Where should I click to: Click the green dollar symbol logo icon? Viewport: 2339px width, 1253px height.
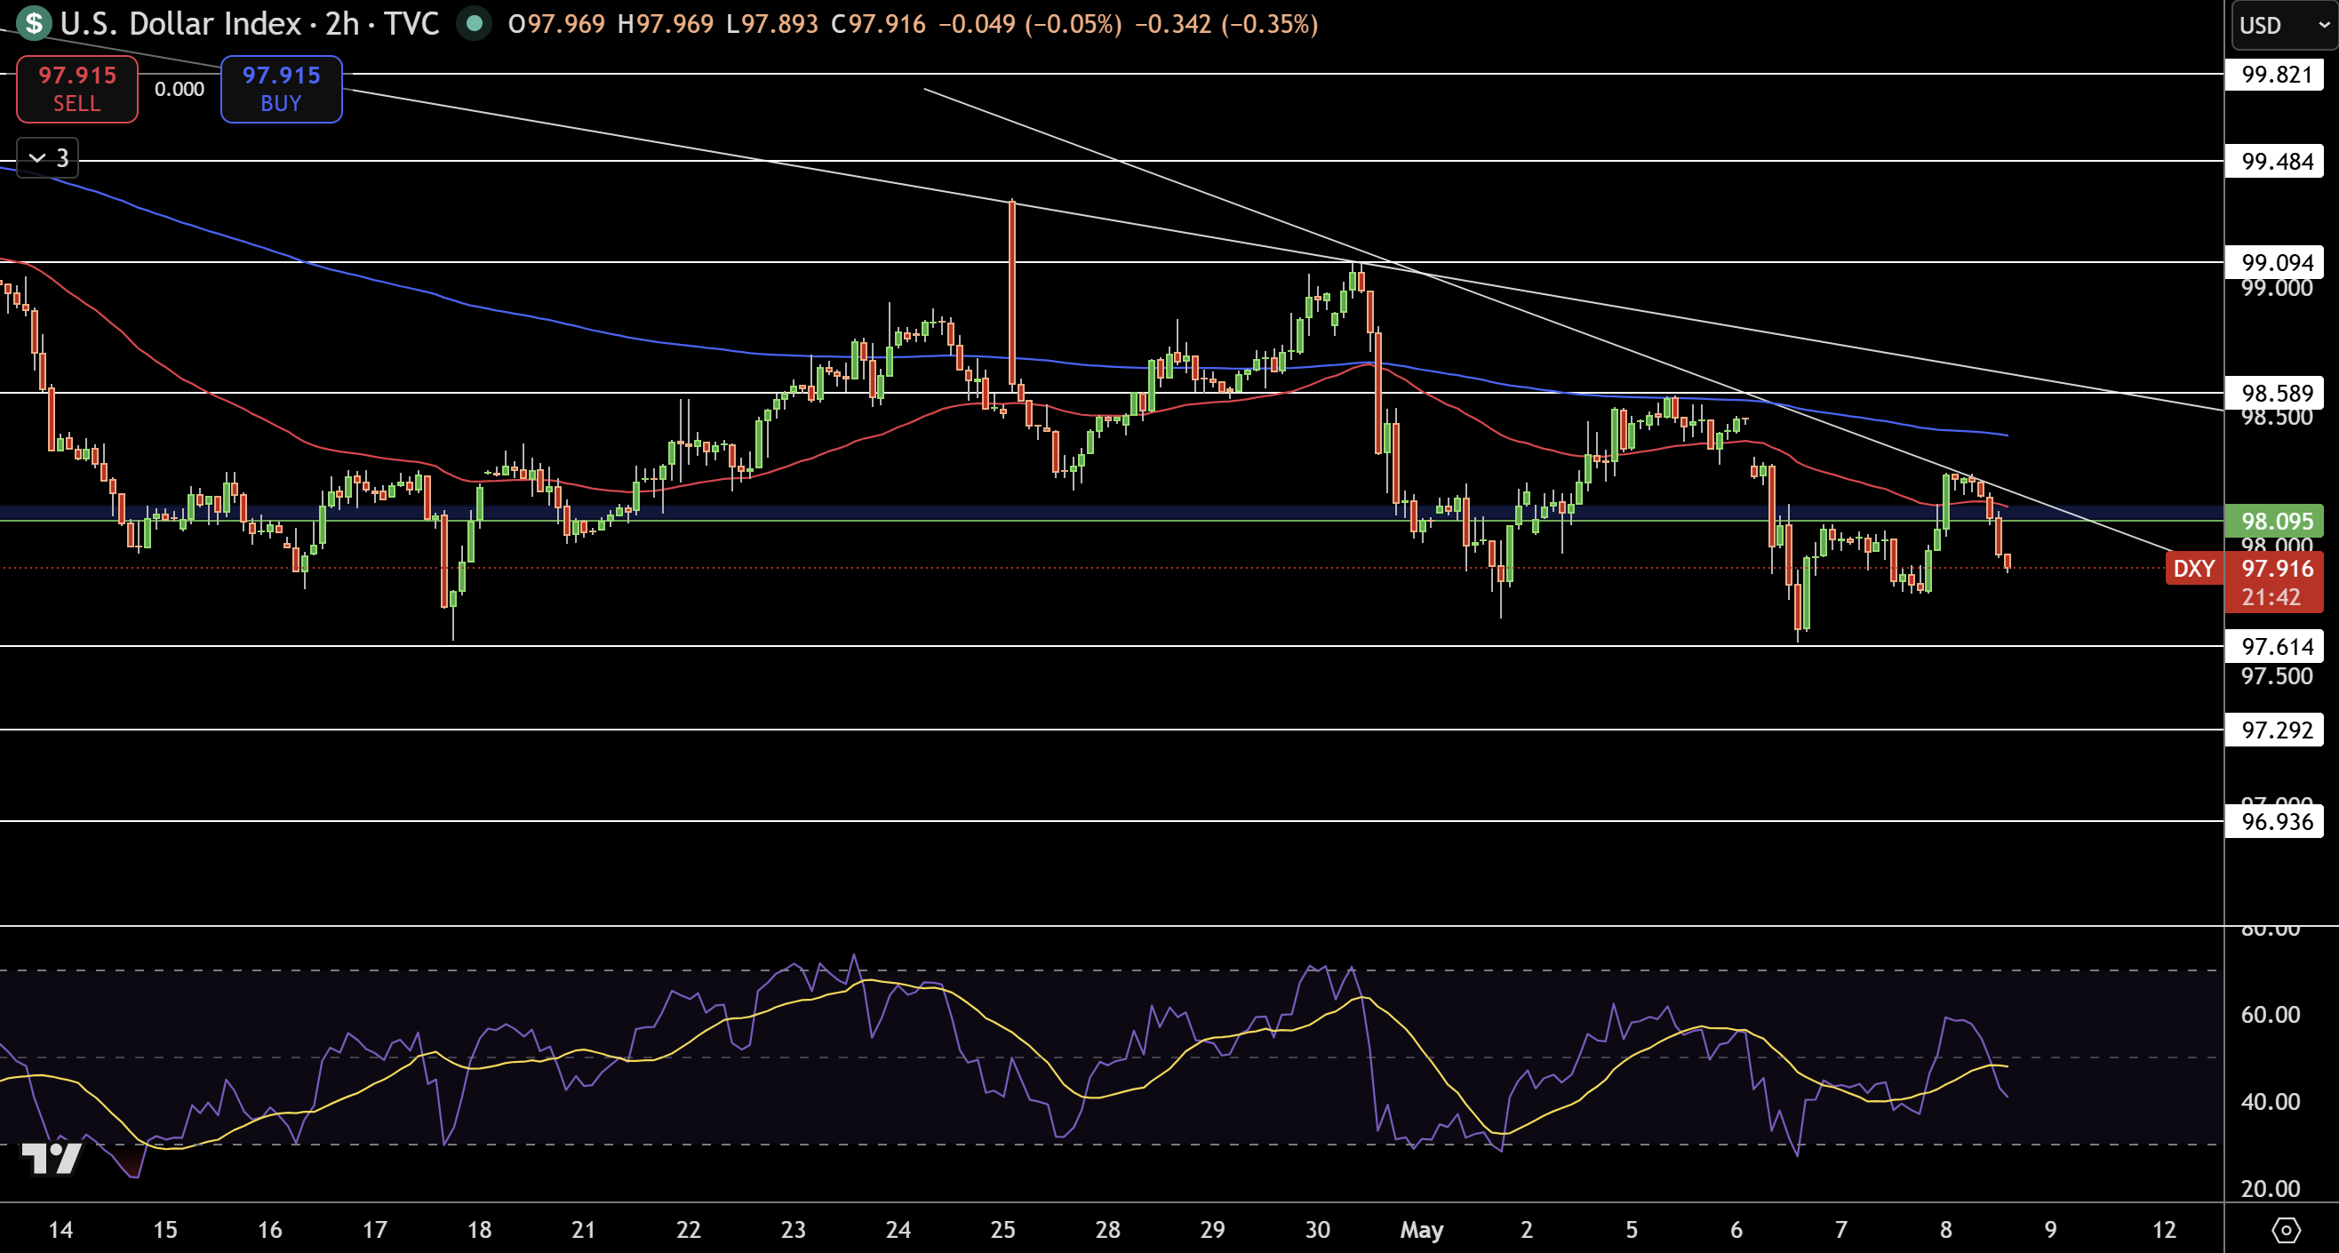34,23
